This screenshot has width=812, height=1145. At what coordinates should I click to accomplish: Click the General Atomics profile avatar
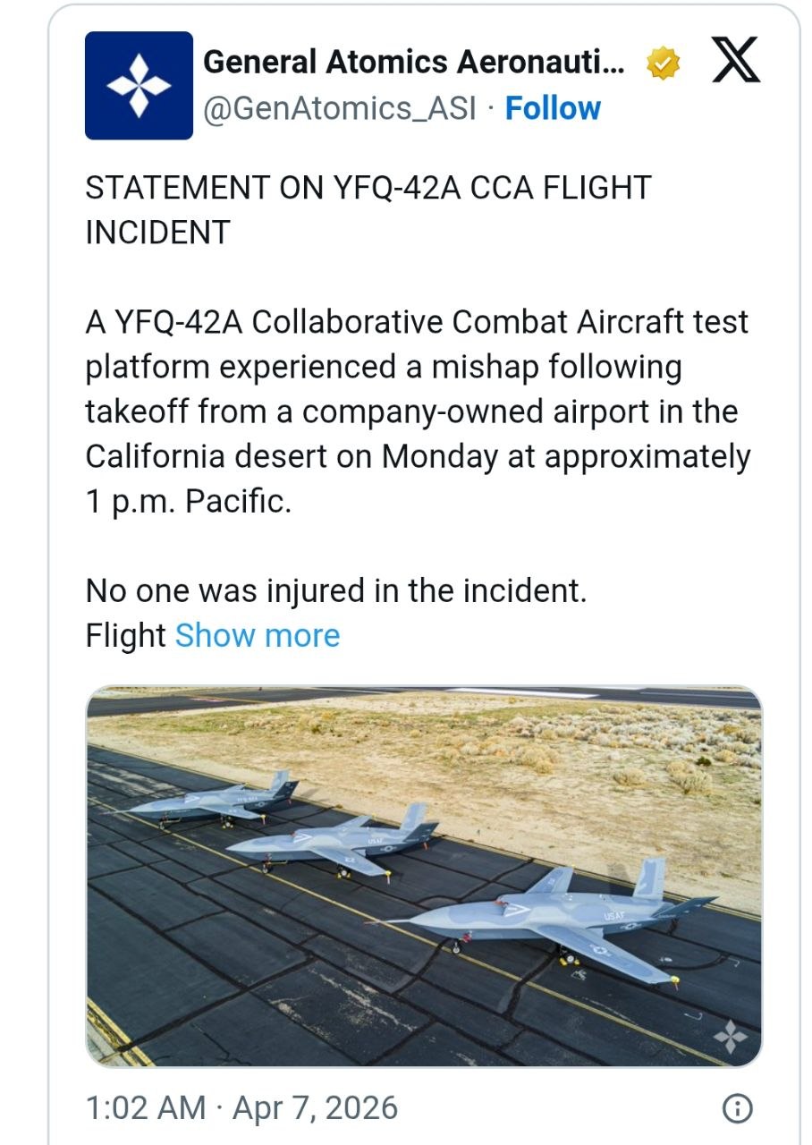point(139,86)
